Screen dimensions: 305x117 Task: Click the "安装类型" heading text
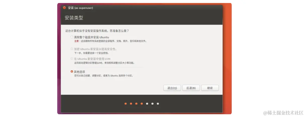pyautogui.click(x=74, y=18)
